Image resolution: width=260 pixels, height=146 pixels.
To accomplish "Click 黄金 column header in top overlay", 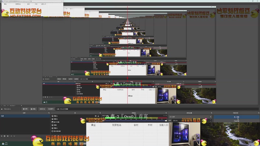I will coord(6,4).
